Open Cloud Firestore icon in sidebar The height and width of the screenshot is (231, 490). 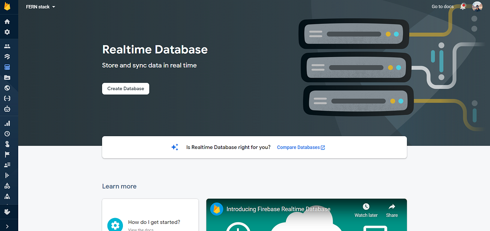pyautogui.click(x=7, y=56)
